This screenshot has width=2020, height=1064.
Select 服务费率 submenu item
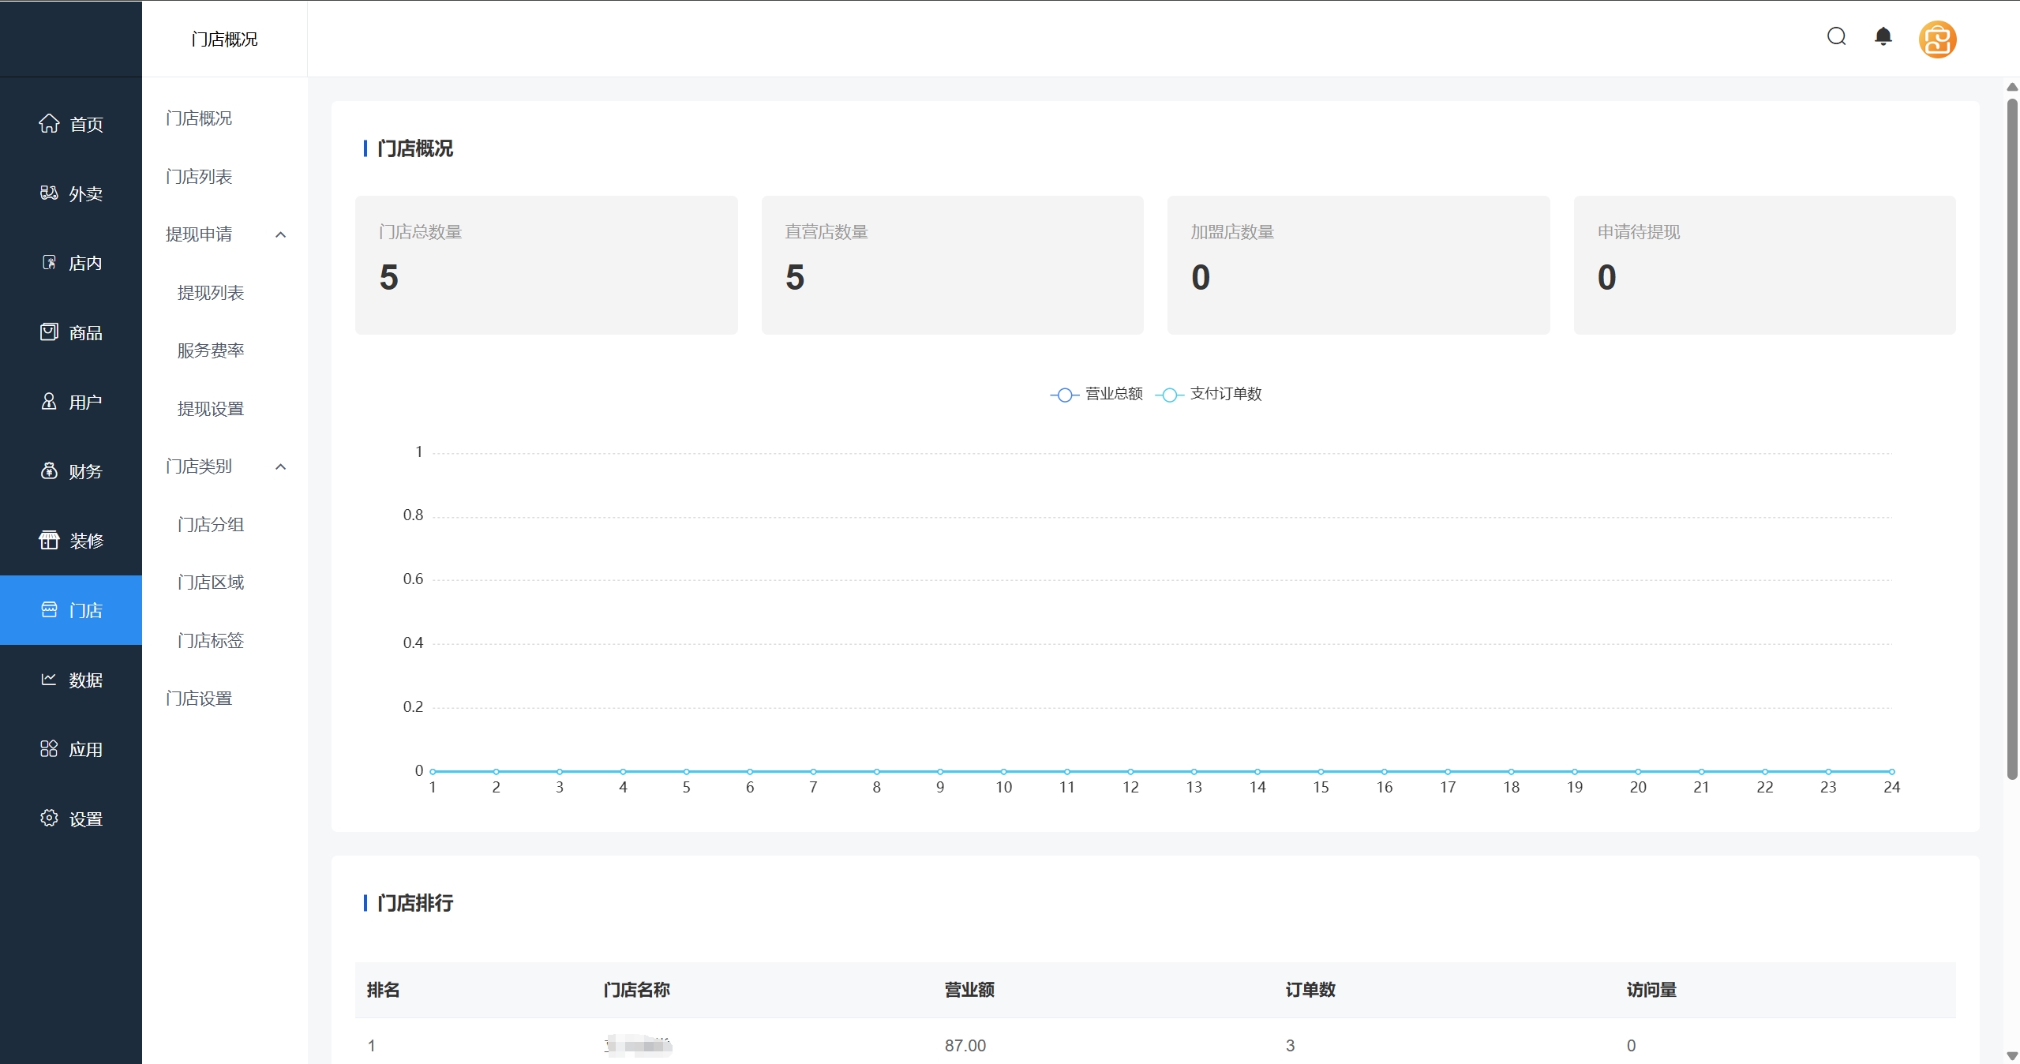pos(211,350)
